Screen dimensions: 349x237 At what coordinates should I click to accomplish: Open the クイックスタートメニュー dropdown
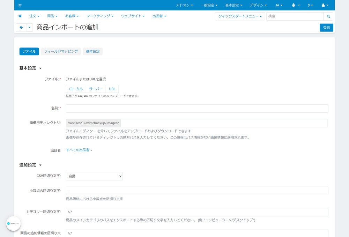pyautogui.click(x=240, y=16)
